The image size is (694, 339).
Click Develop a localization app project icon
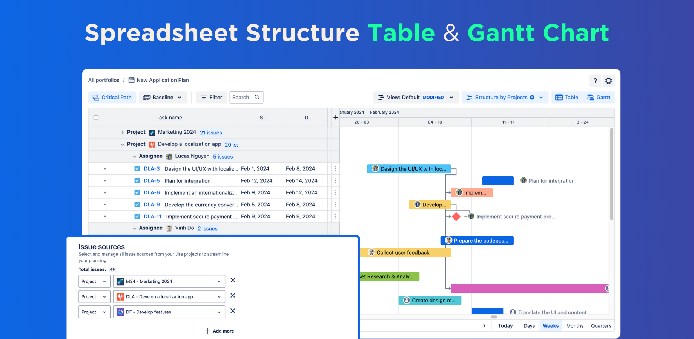pos(152,144)
